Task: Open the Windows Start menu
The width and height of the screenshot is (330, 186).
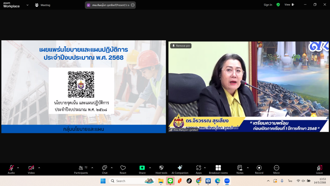Action: point(103,181)
